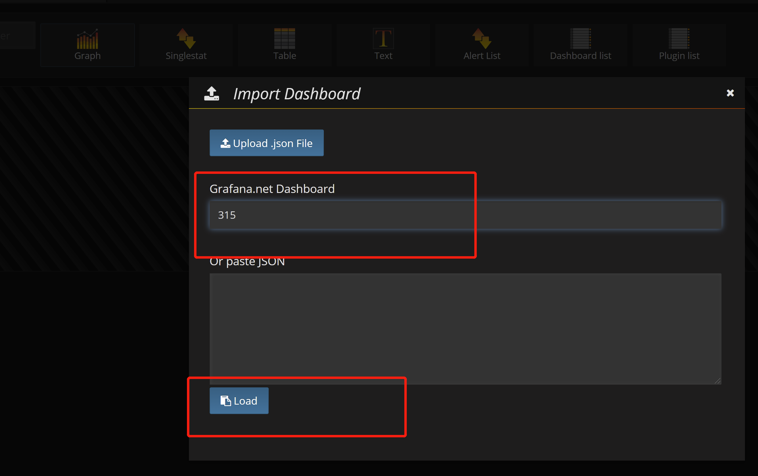Click the Import Dashboard title text

297,94
